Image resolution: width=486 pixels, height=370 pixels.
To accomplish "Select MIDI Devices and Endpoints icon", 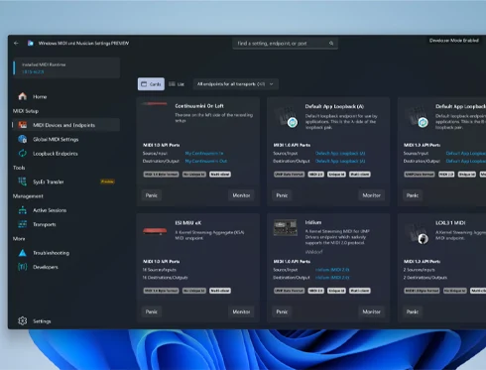I will point(23,125).
